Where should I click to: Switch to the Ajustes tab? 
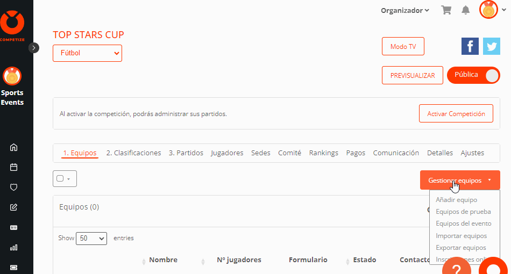[472, 153]
